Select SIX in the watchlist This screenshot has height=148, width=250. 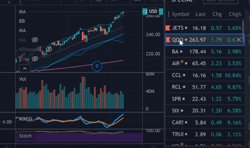click(x=176, y=111)
